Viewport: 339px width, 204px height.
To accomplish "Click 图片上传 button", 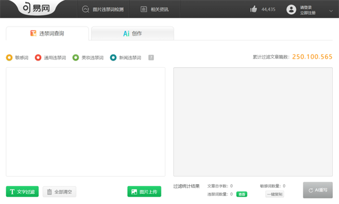I will click(x=144, y=192).
